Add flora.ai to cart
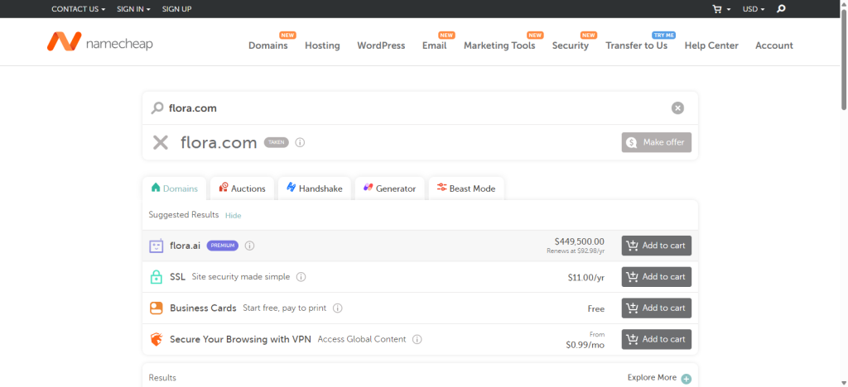848x387 pixels. click(x=656, y=246)
